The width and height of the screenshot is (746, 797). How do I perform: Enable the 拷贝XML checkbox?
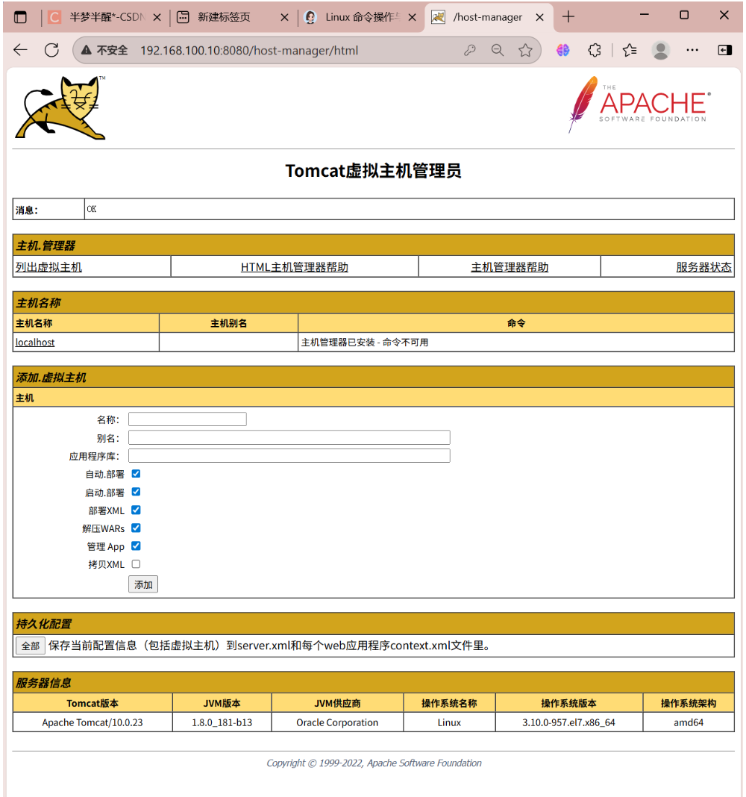coord(137,564)
